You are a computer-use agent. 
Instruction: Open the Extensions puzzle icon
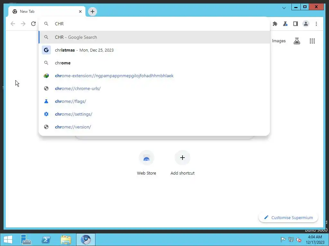[275, 24]
